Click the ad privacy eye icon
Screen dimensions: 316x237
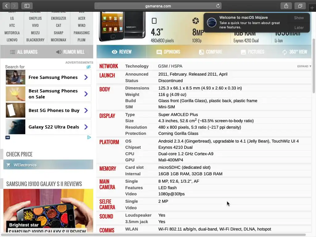point(89,67)
